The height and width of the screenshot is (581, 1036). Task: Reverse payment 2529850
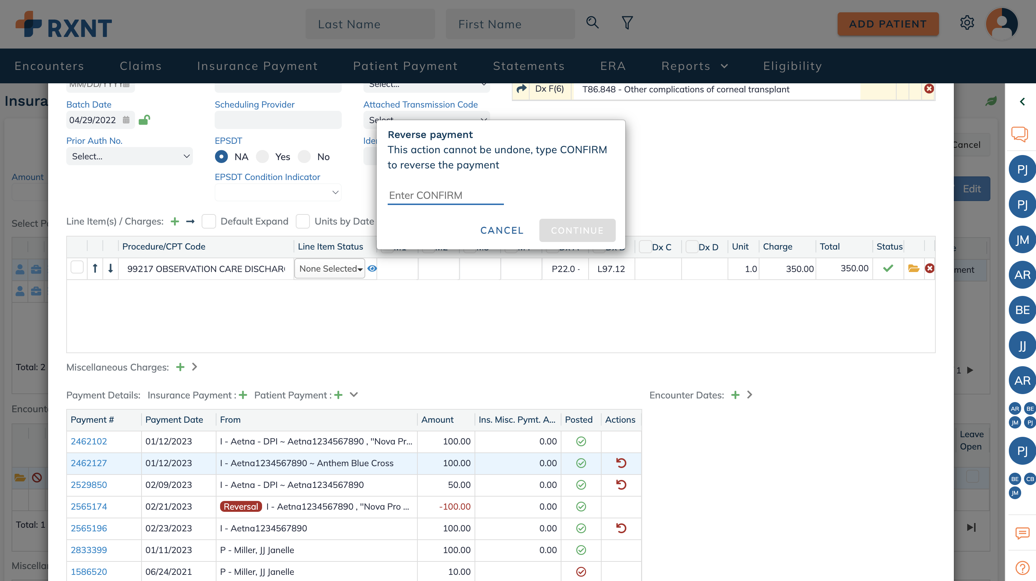[621, 485]
